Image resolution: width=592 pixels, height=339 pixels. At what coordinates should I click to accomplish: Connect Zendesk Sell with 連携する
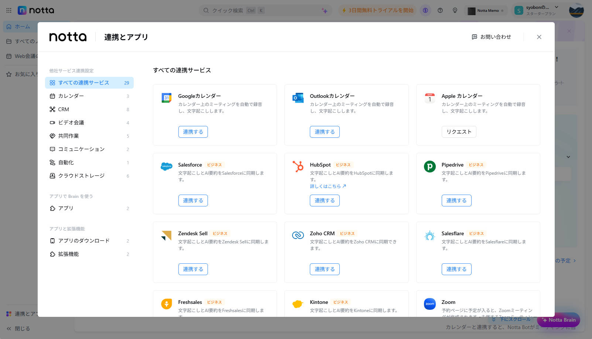click(x=193, y=269)
